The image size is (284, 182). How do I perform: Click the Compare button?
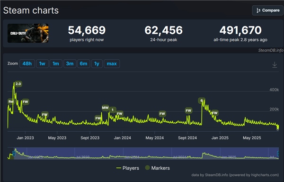coord(268,10)
